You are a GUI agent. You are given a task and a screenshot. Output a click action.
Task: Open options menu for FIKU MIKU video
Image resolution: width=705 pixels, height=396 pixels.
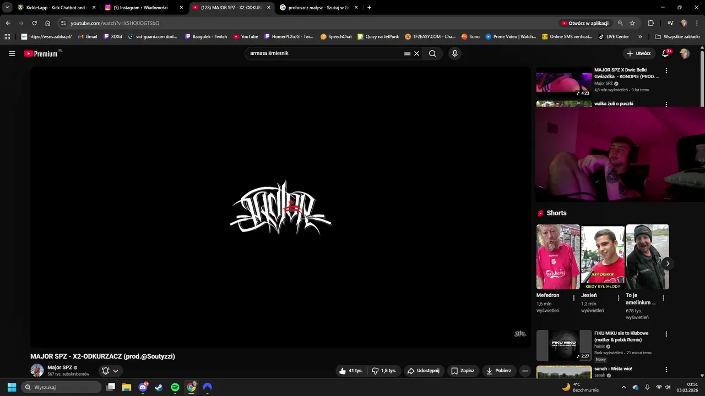666,334
